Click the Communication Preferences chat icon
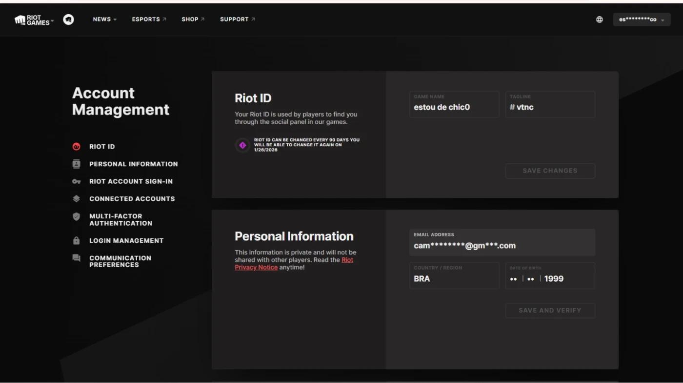 tap(76, 258)
